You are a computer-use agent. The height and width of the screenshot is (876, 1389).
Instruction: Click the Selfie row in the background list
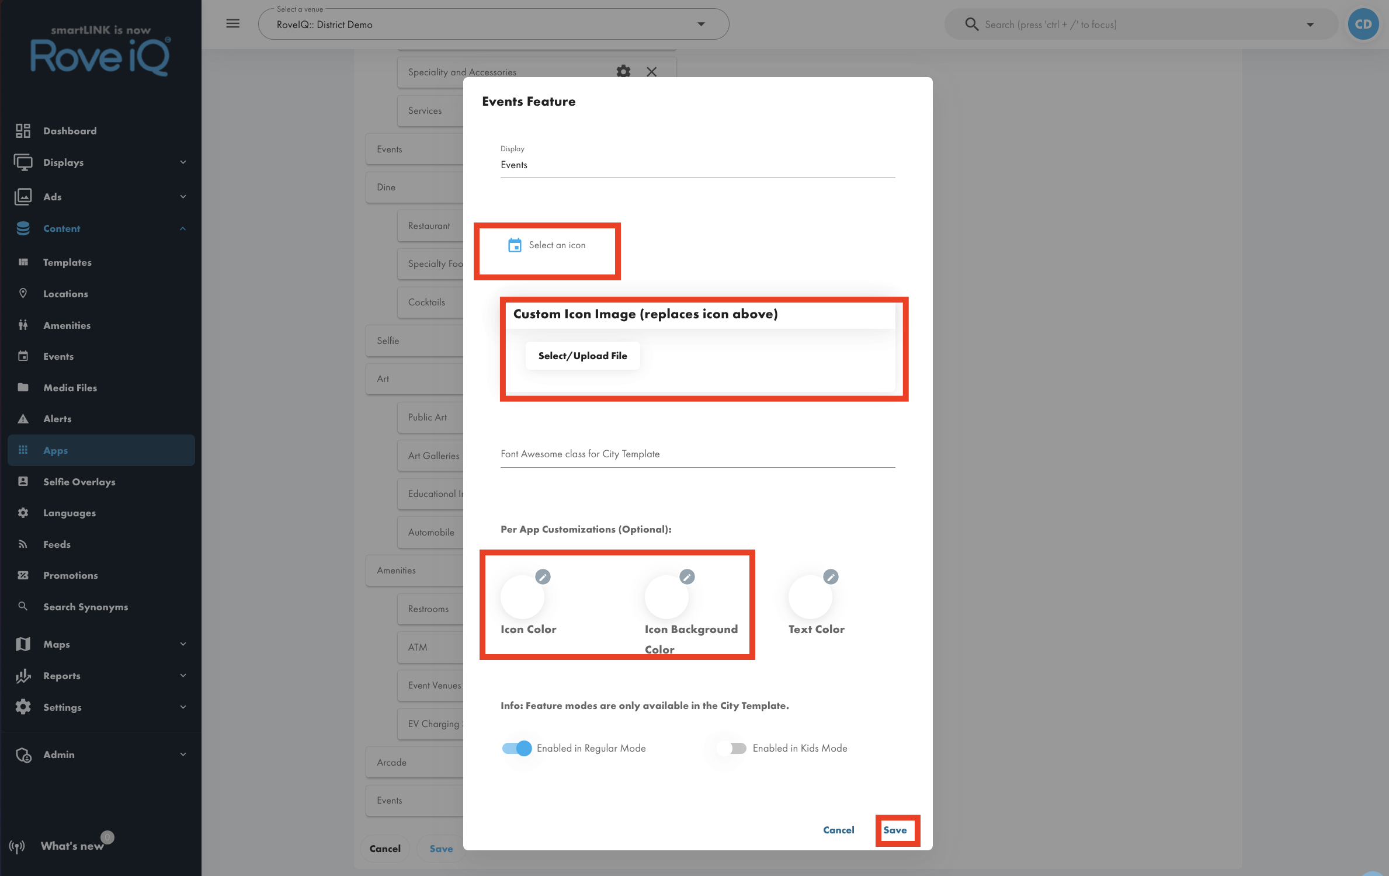[415, 340]
